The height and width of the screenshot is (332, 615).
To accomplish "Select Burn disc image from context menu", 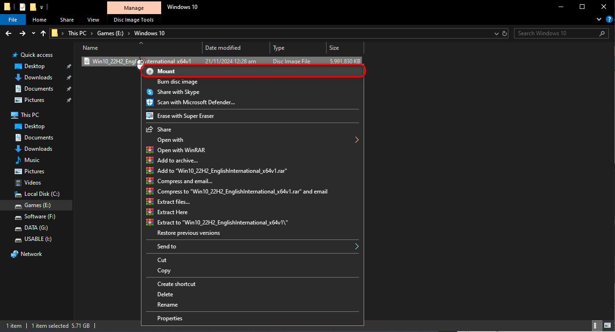I will coord(177,82).
